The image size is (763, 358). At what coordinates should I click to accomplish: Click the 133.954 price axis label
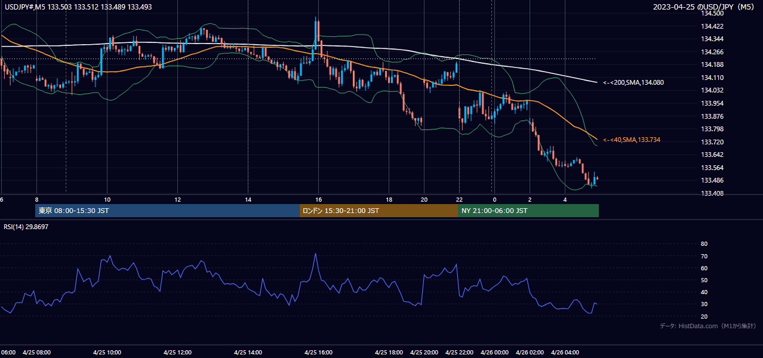tap(712, 103)
